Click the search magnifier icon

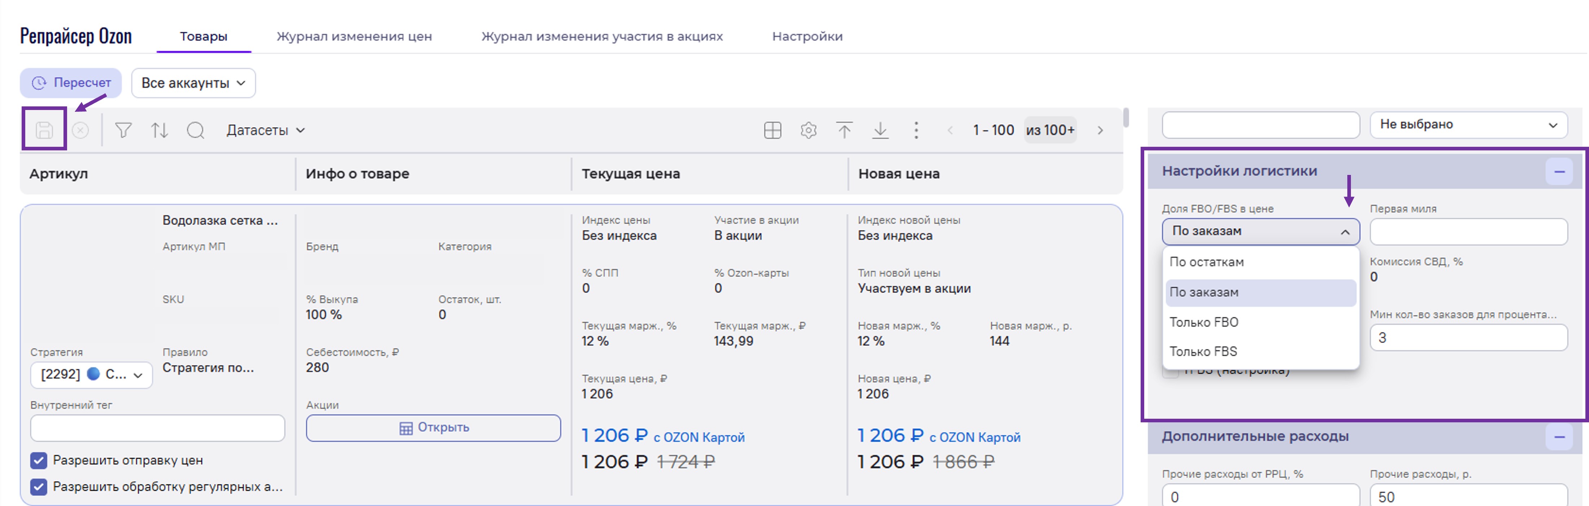pyautogui.click(x=196, y=130)
